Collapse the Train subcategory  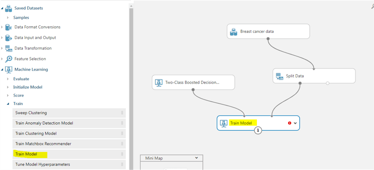pos(8,104)
